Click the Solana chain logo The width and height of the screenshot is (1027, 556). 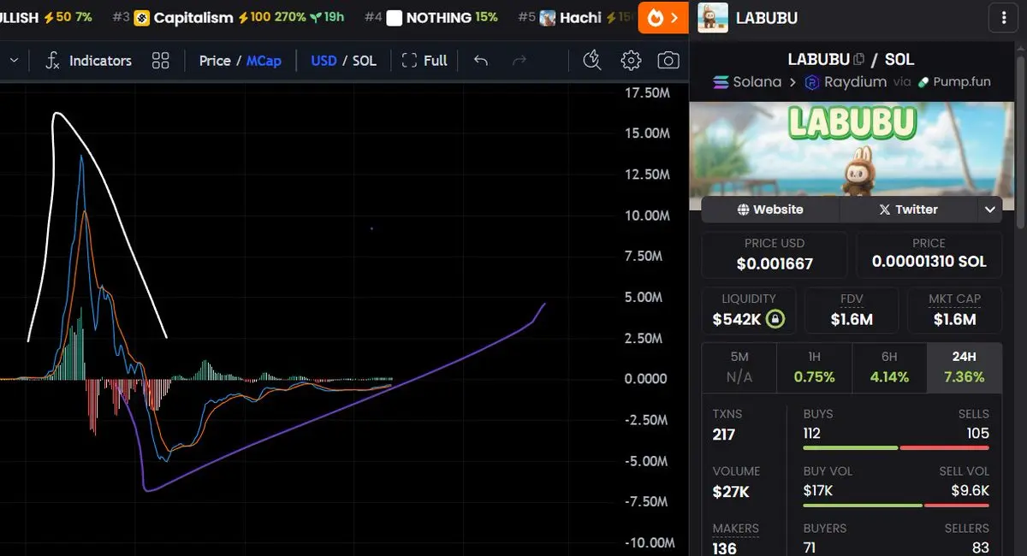(x=720, y=82)
